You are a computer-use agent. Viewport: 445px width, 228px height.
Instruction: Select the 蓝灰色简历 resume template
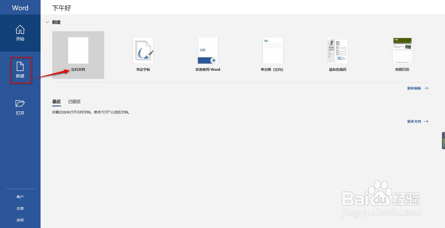point(337,50)
